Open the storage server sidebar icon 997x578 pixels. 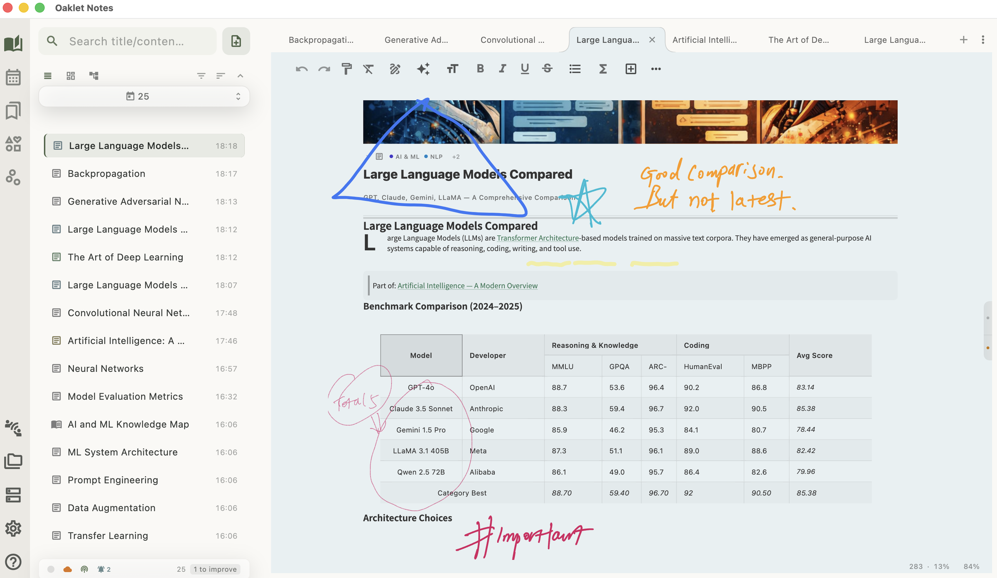click(13, 495)
